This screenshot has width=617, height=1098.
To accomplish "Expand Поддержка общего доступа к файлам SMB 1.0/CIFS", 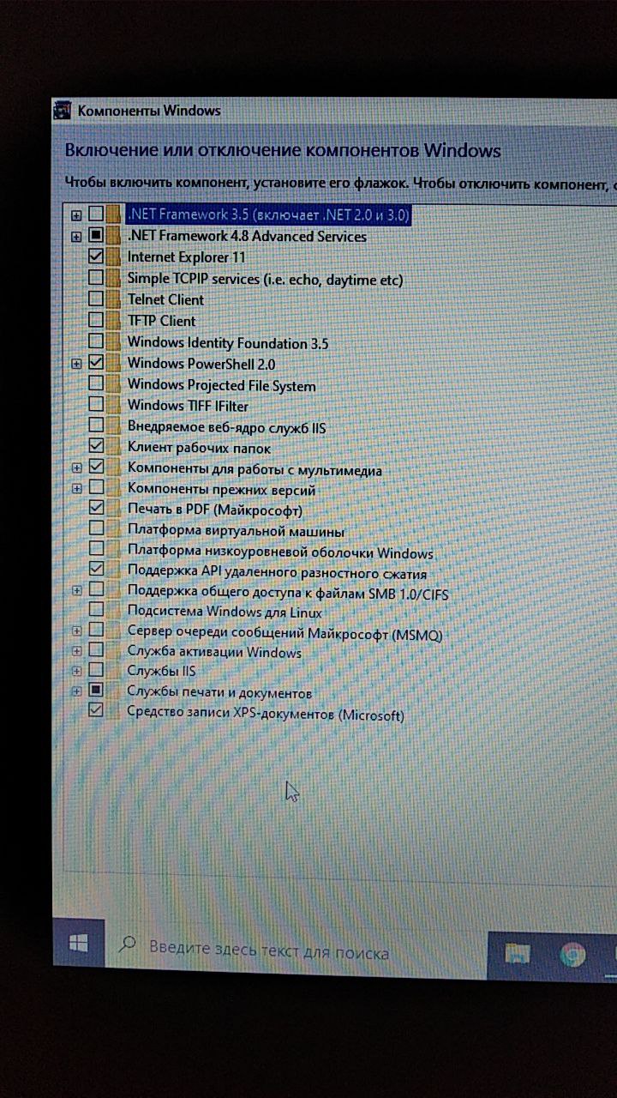I will coord(76,591).
